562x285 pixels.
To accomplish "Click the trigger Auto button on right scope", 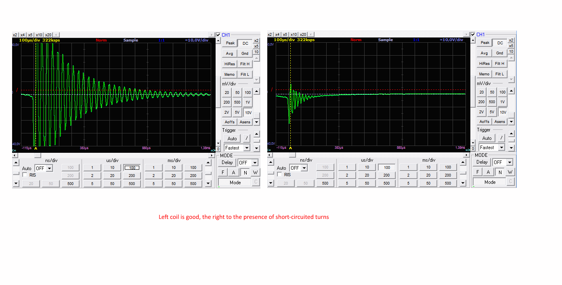I will (x=487, y=138).
